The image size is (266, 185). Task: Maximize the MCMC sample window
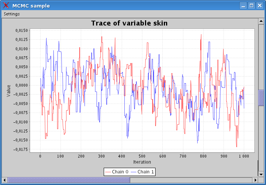click(252, 6)
